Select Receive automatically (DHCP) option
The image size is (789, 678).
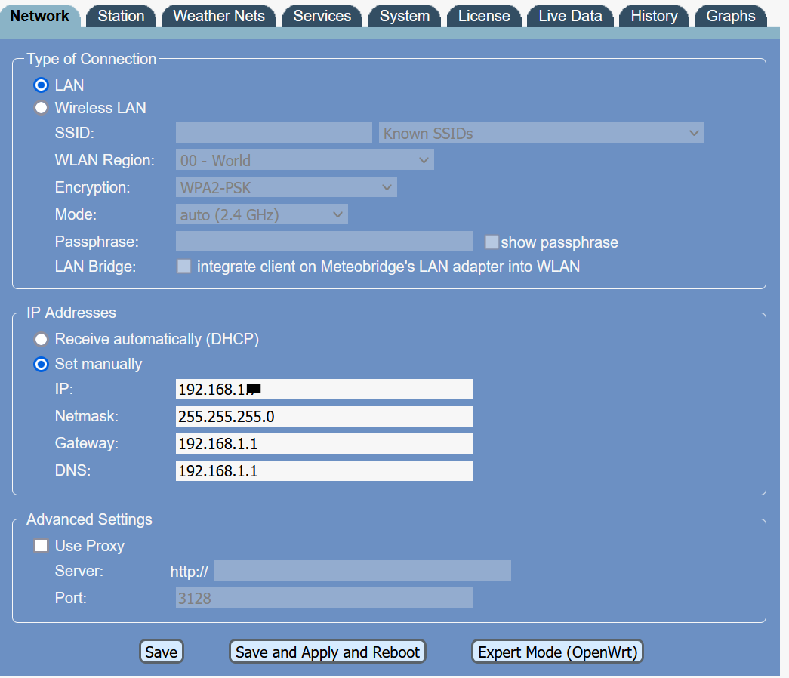pyautogui.click(x=42, y=339)
